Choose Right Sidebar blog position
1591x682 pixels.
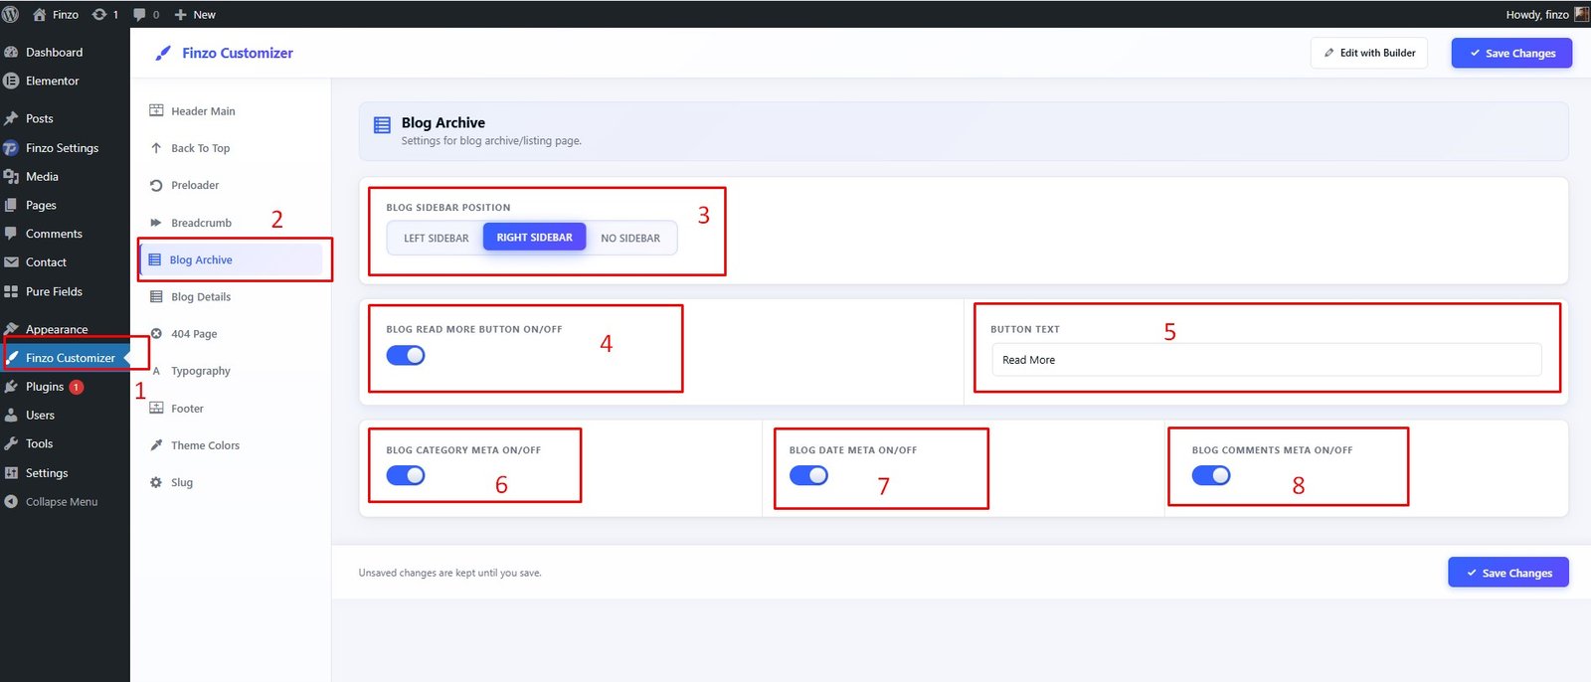[x=535, y=237]
